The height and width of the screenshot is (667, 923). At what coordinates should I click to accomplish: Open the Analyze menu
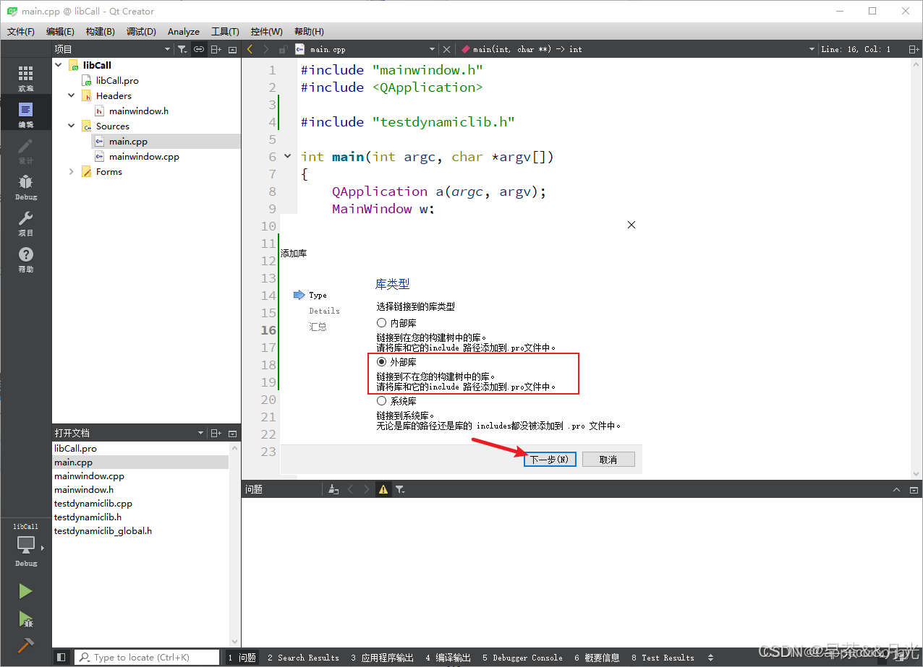pos(184,31)
